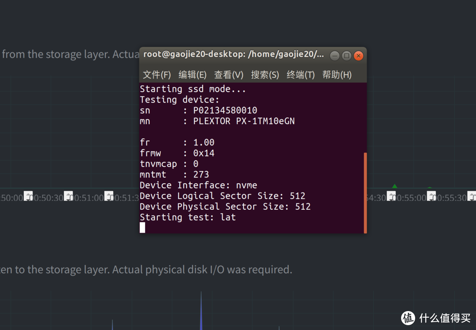Open the 帮助(H) menu
Viewport: 476px width, 330px height.
pos(337,75)
